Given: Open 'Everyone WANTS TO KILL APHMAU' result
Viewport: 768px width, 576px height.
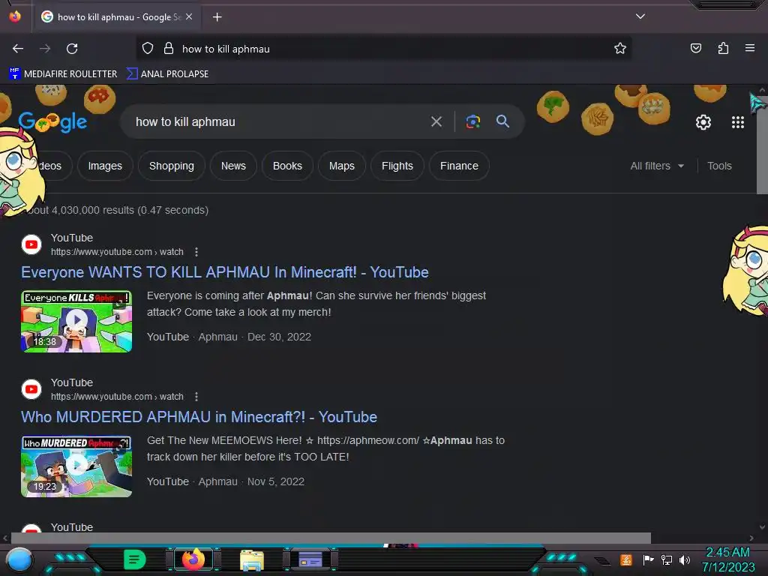Looking at the screenshot, I should 225,272.
